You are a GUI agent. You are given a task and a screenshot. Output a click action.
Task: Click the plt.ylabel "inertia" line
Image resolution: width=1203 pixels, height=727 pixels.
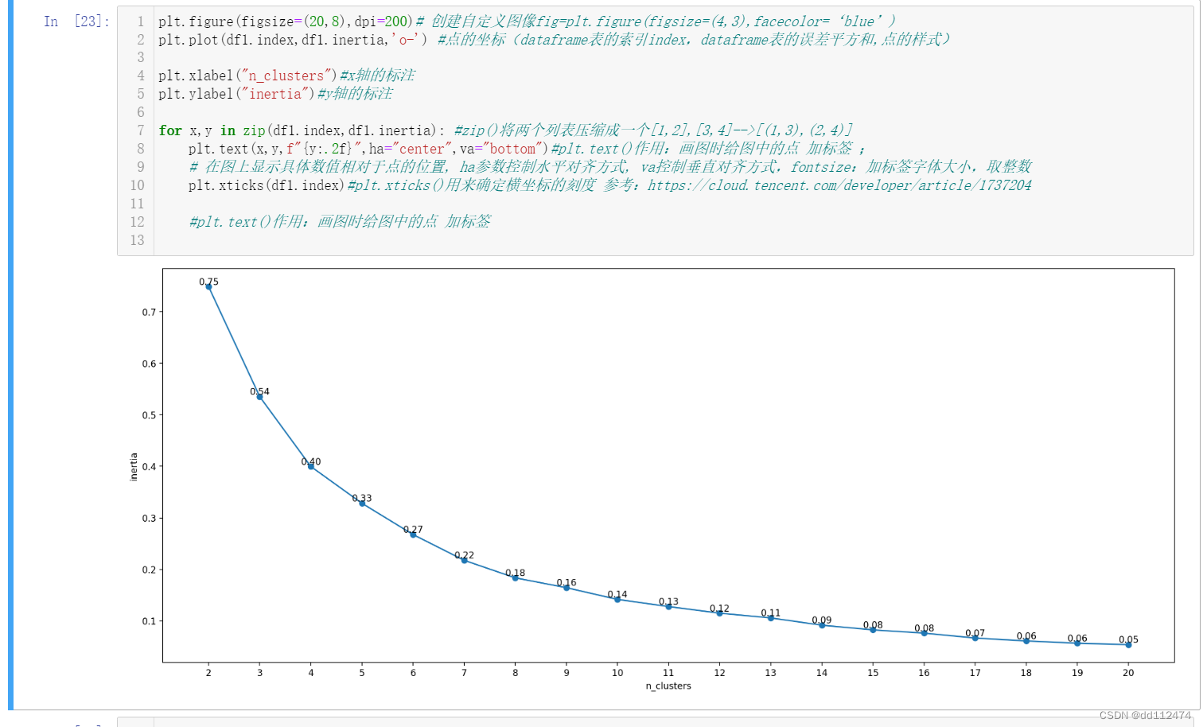tap(275, 94)
